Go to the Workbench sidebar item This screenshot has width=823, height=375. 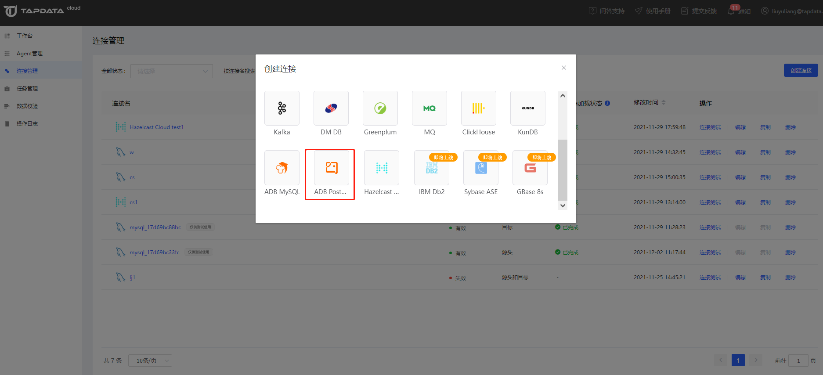click(41, 36)
